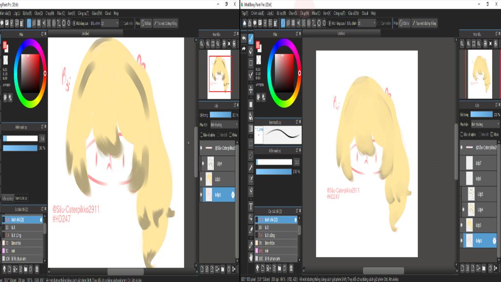This screenshot has width=501, height=282.
Task: Select the Bucket fill tool in right window
Action: point(251,117)
